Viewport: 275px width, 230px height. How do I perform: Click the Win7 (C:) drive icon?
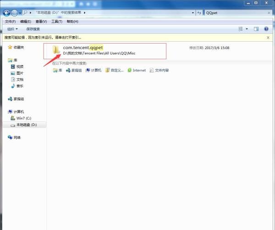(13, 118)
